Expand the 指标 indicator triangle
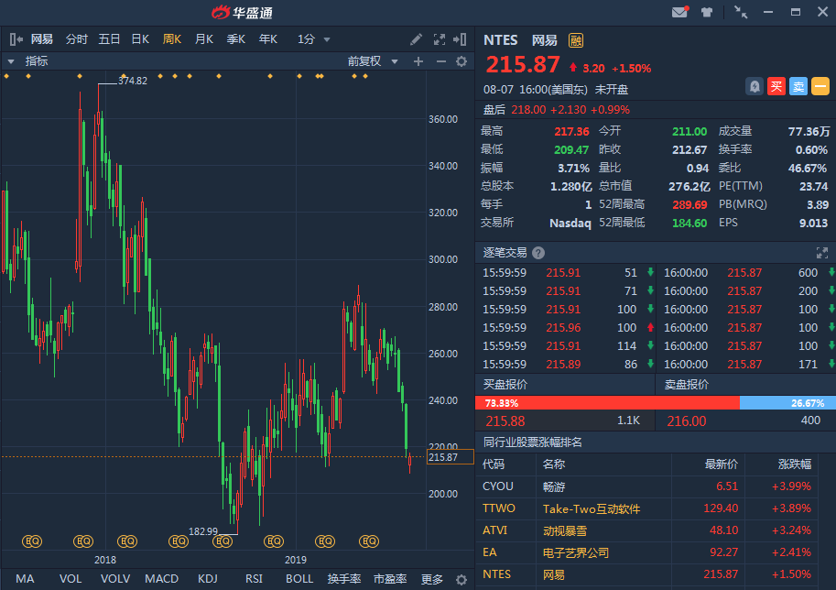Image resolution: width=836 pixels, height=590 pixels. click(x=11, y=61)
